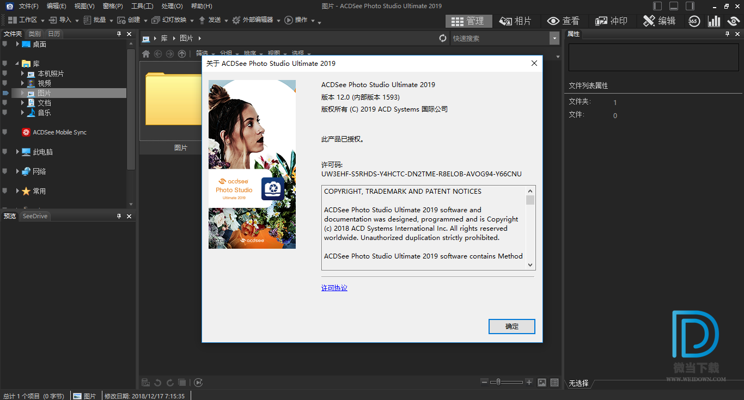Click the home folder icon
Viewport: 744px width, 400px height.
click(x=146, y=54)
